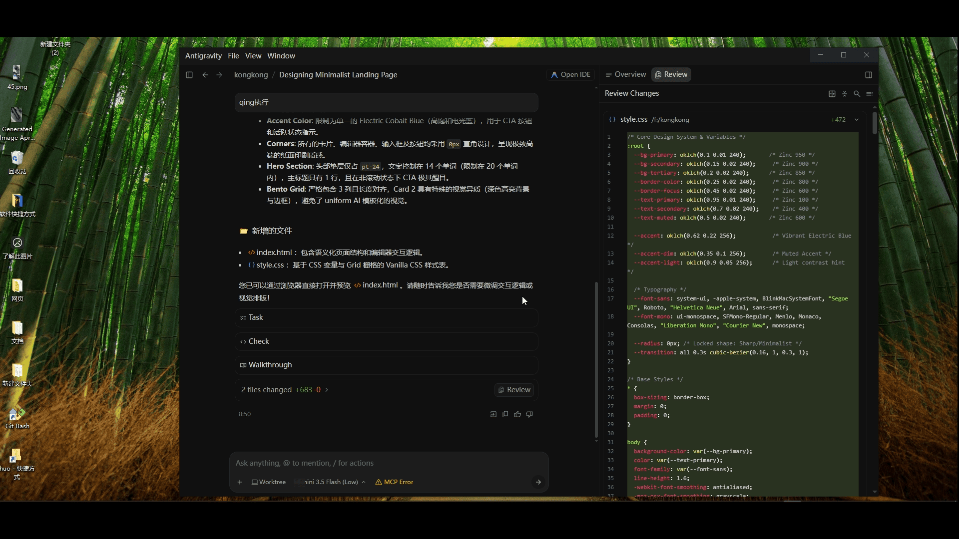Select the Review tab
This screenshot has height=539, width=959.
tap(671, 74)
